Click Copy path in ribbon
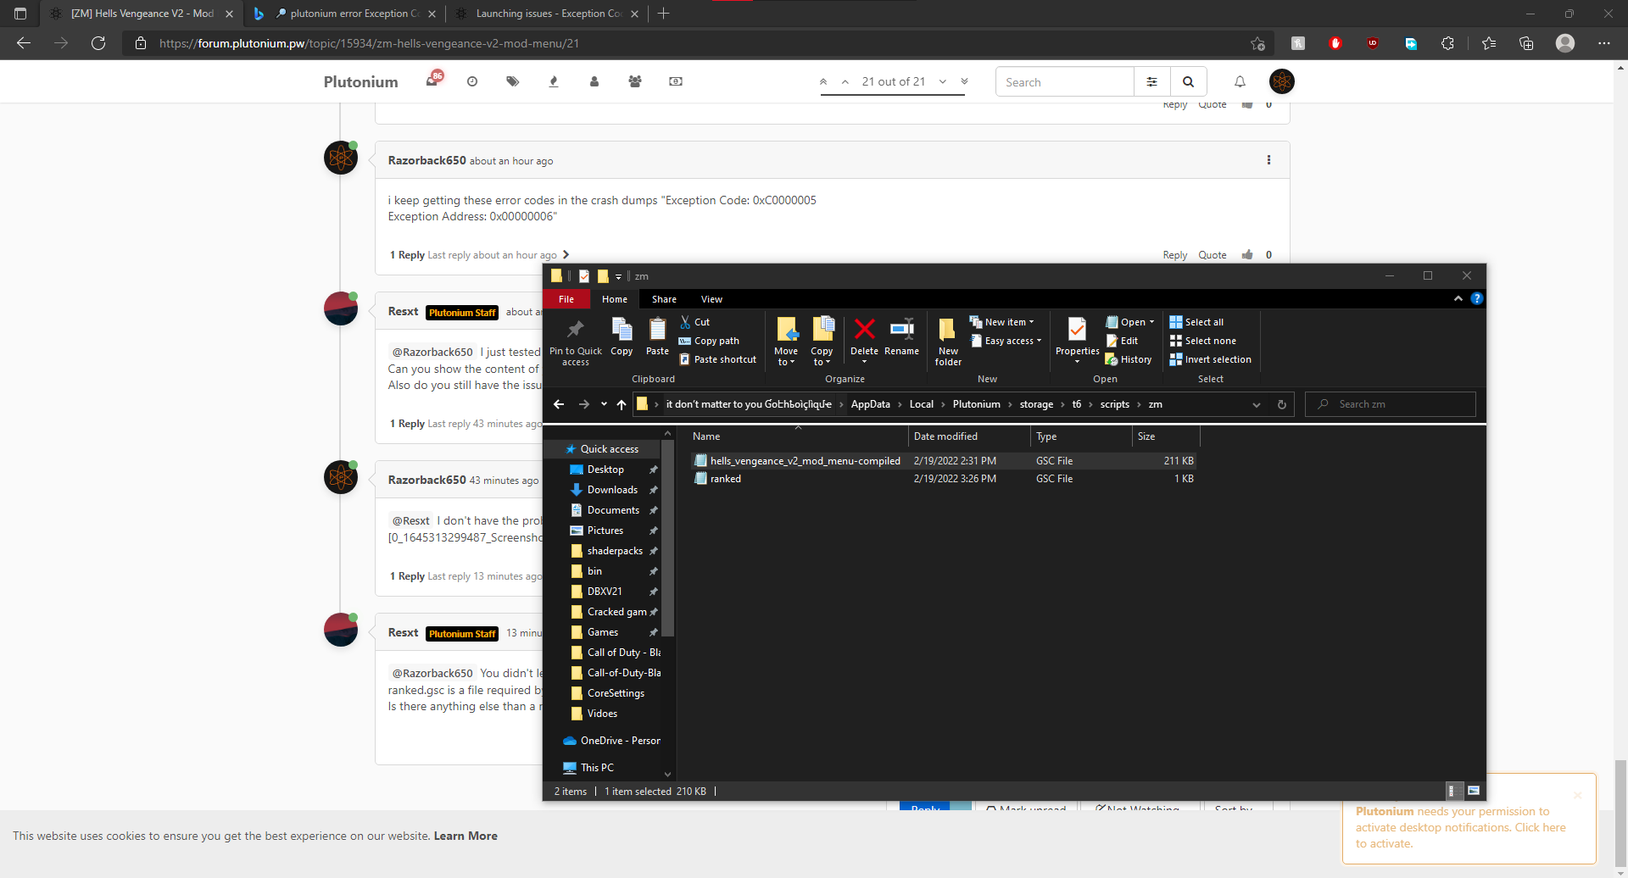The width and height of the screenshot is (1628, 878). click(709, 341)
